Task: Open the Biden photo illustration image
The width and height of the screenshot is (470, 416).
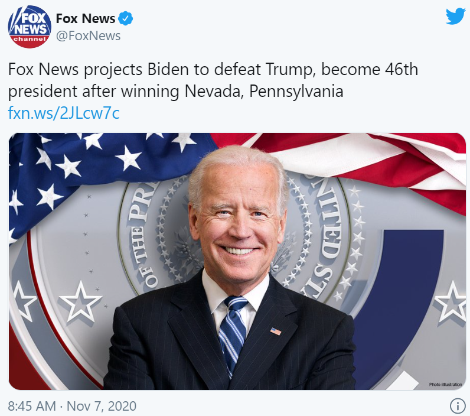Action: coord(237,261)
